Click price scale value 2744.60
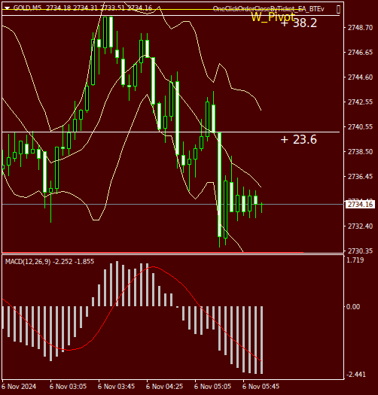 [360, 77]
